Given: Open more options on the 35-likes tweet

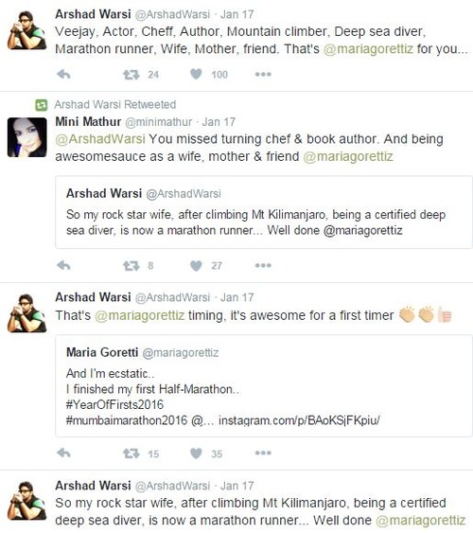Looking at the screenshot, I should [263, 453].
